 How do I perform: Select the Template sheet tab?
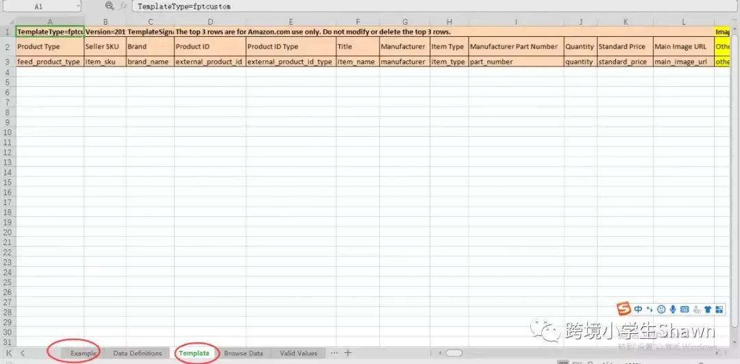coord(194,353)
